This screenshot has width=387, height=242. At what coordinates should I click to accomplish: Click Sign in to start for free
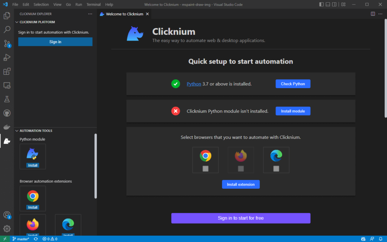241,218
